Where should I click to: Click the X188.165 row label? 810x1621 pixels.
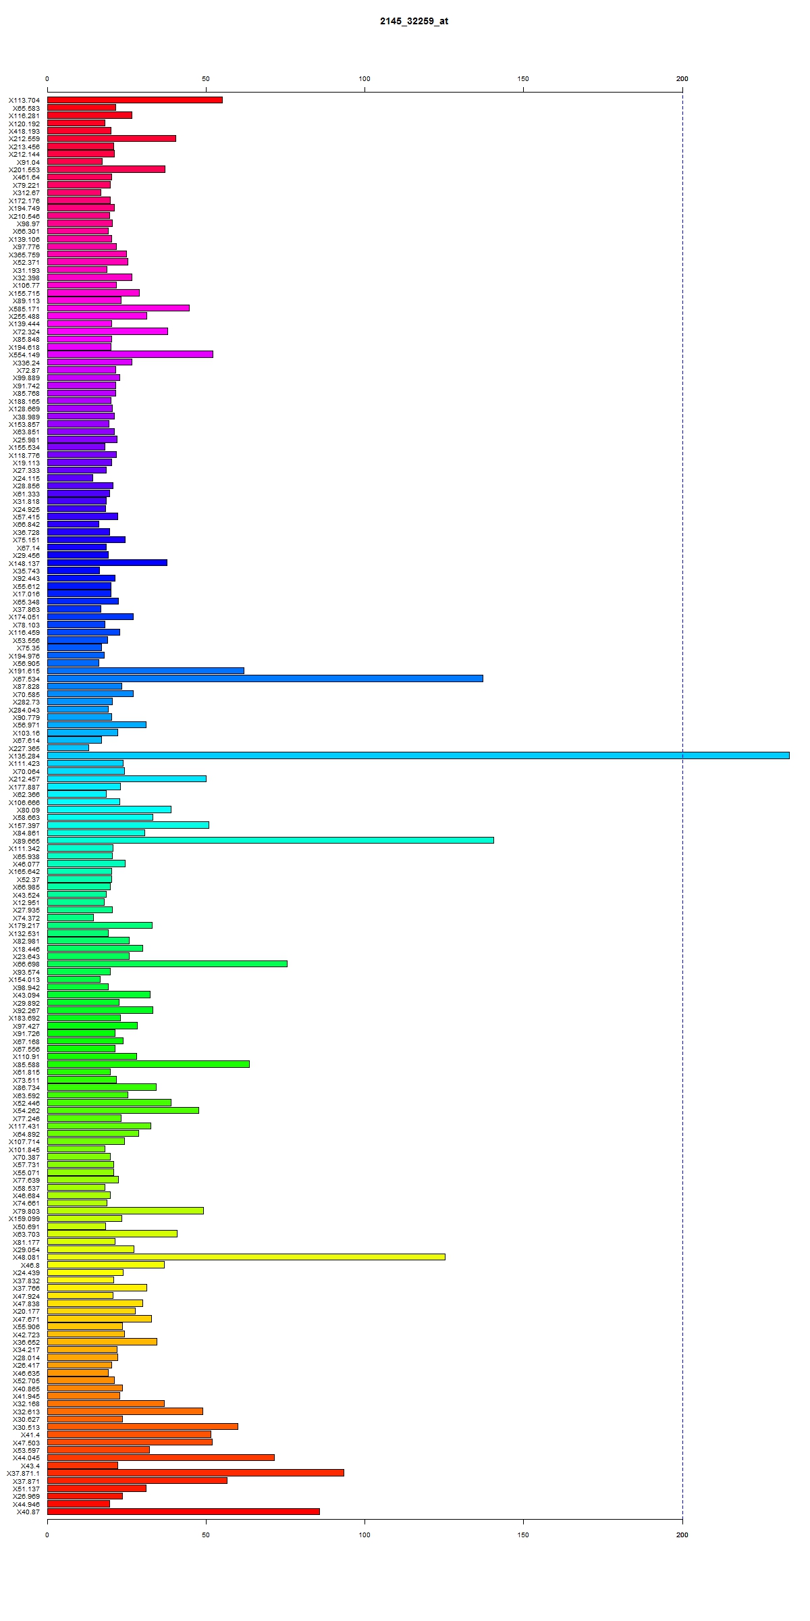(x=24, y=401)
